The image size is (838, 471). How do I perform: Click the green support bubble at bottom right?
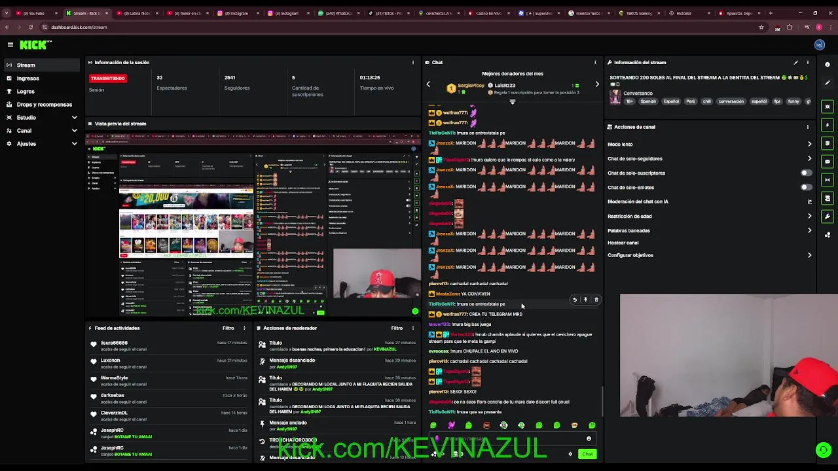[x=824, y=450]
